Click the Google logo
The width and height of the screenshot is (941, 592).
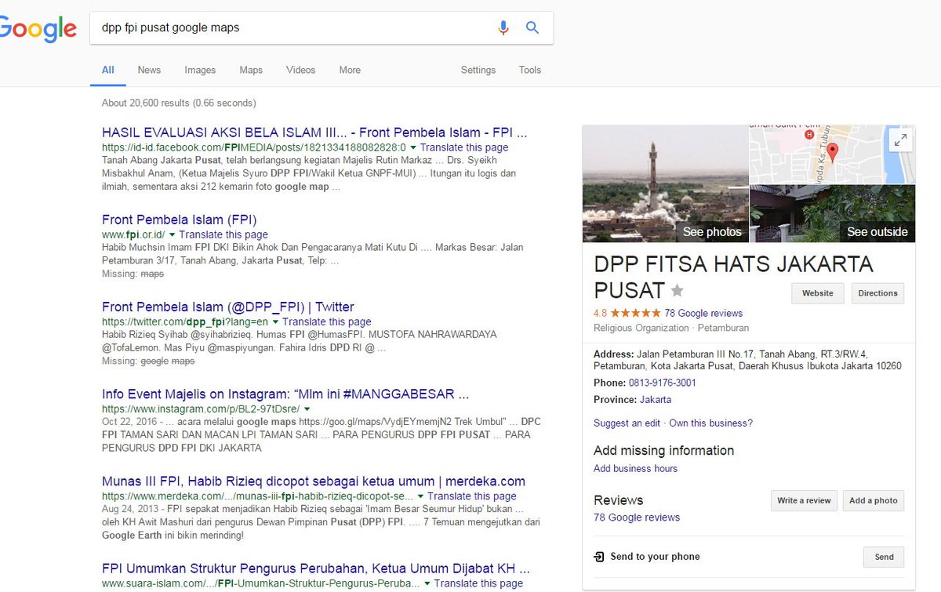[x=38, y=29]
